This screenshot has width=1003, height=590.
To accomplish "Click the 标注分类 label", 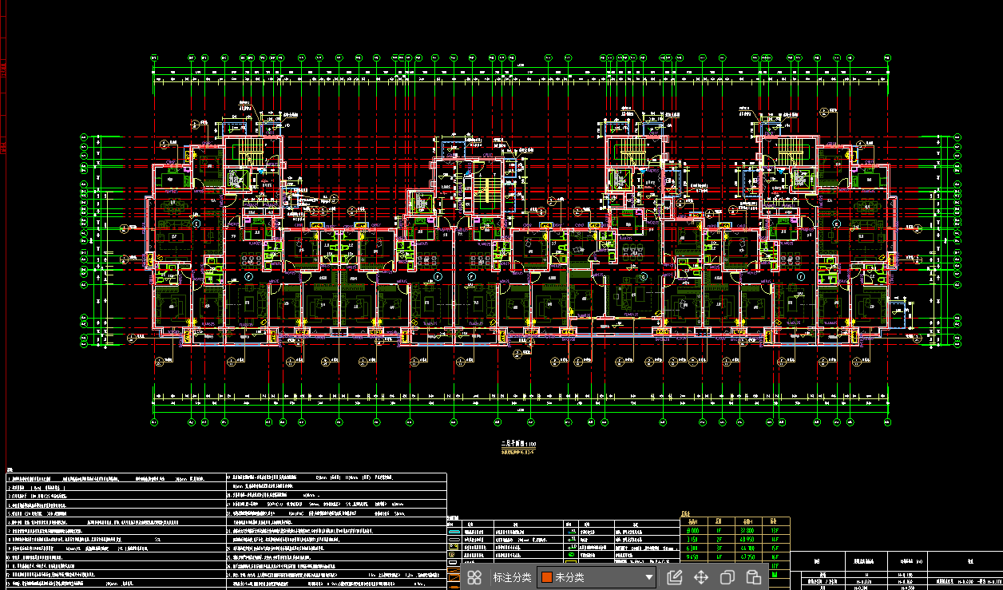I will [511, 577].
